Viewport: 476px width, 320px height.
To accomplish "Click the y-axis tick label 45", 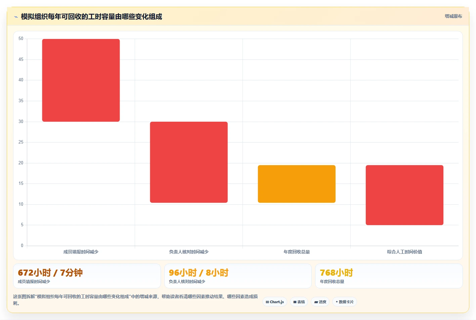I will pyautogui.click(x=21, y=59).
